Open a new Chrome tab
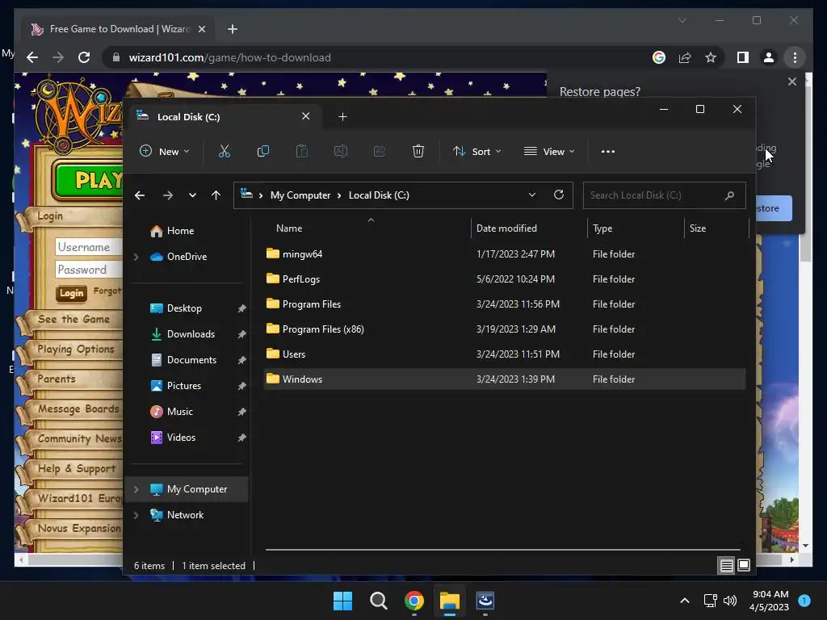 coord(233,29)
